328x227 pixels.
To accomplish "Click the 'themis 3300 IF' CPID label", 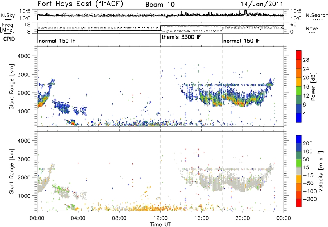I will coord(181,37).
